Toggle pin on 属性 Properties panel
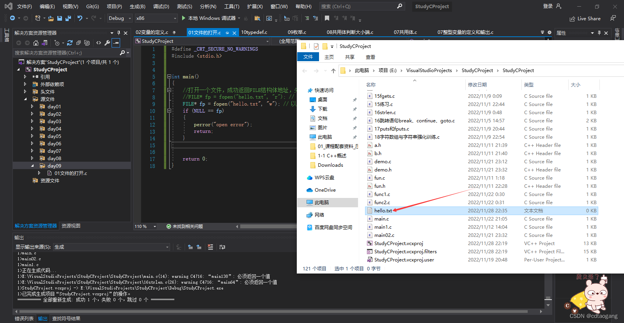624x323 pixels. pos(599,33)
